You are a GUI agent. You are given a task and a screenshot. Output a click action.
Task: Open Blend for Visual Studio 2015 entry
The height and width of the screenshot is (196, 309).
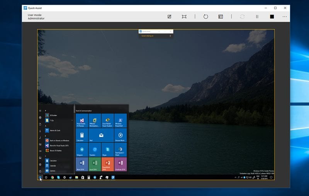tap(59, 145)
